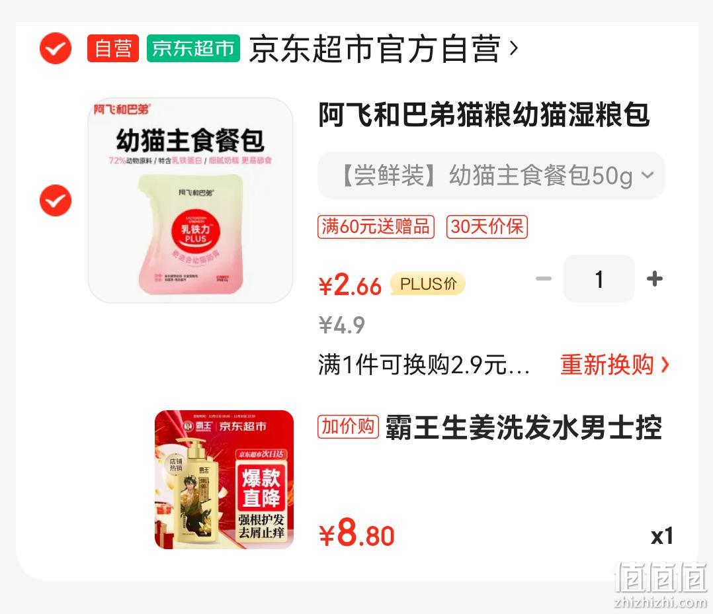Viewport: 713px width, 614px height.
Task: Uncheck the store-level selection checkbox
Action: [56, 48]
